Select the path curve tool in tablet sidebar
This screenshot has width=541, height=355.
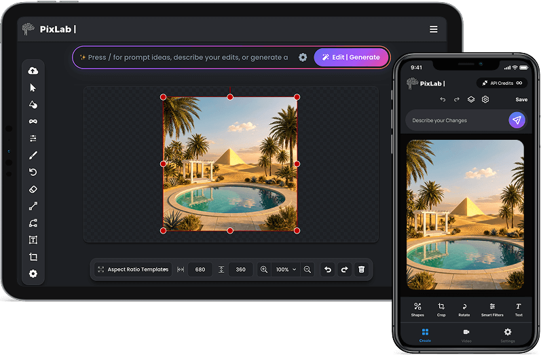point(33,223)
